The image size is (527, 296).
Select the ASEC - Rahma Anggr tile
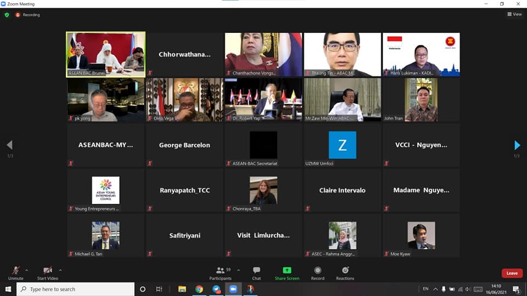(x=343, y=236)
